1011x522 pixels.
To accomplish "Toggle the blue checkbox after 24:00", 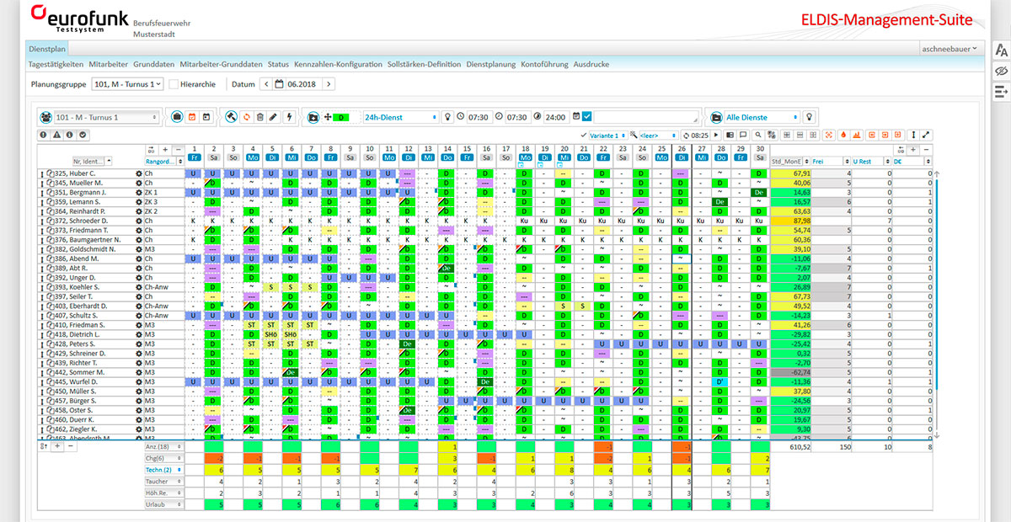I will [x=587, y=117].
